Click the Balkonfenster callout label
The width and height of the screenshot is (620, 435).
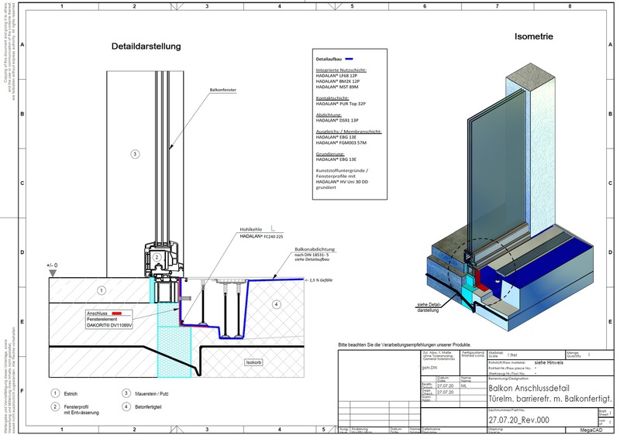click(x=222, y=90)
